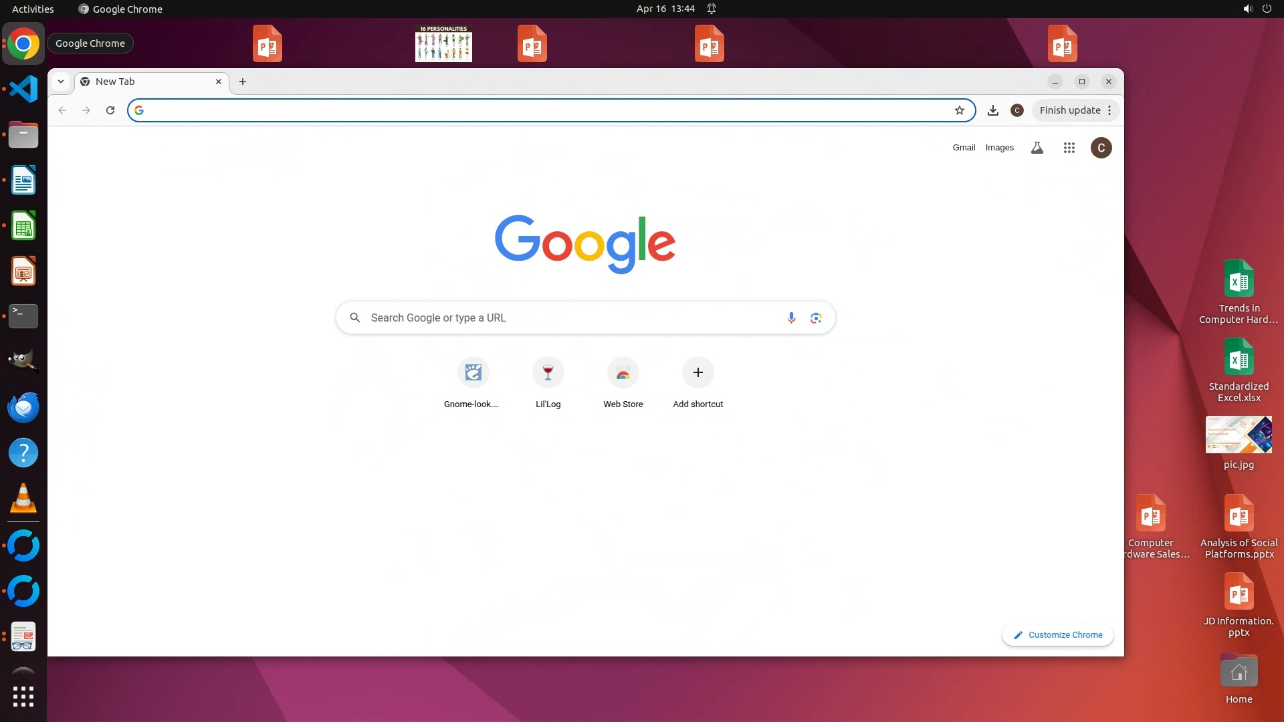Open the Activities overview
1284x722 pixels.
(x=33, y=9)
